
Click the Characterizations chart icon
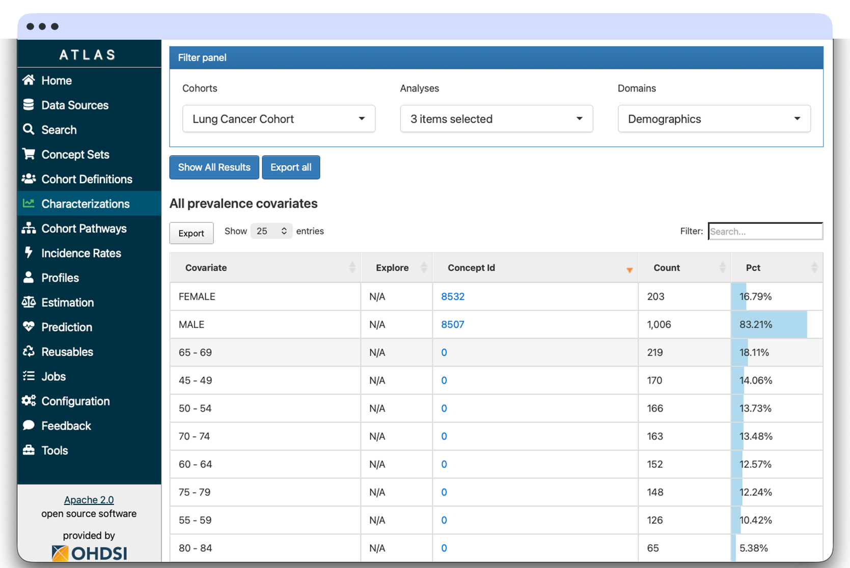29,204
